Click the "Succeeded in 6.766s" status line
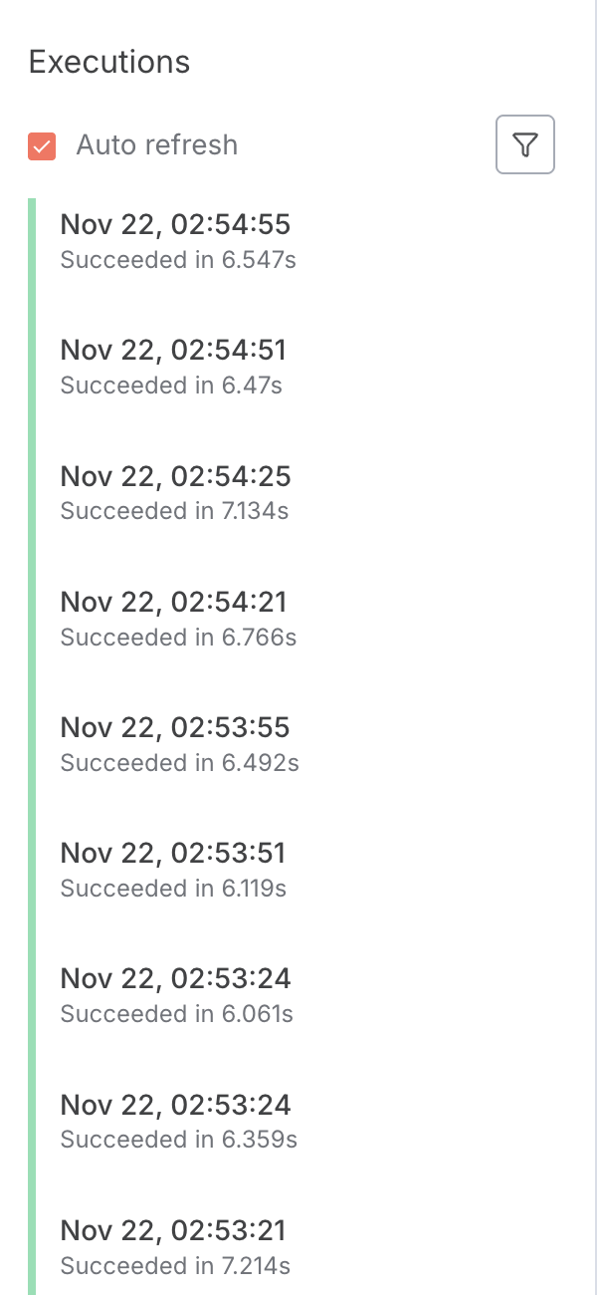 tap(178, 638)
